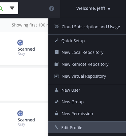Select Quick Setup menu entry
The width and height of the screenshot is (126, 136).
pos(87,41)
